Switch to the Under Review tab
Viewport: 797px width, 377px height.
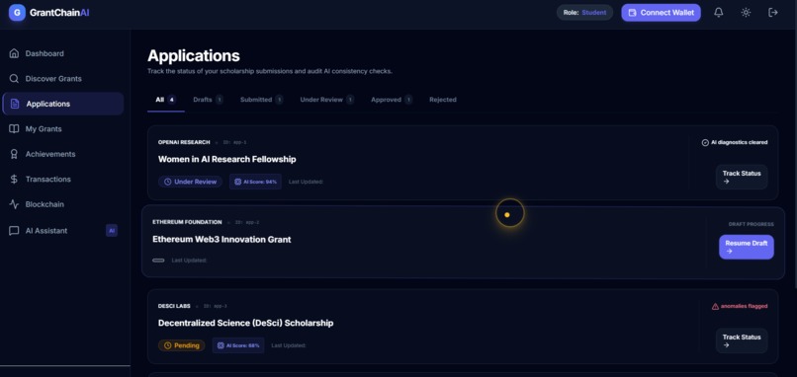(x=327, y=100)
